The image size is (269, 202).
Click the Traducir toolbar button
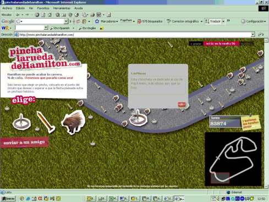pyautogui.click(x=213, y=21)
